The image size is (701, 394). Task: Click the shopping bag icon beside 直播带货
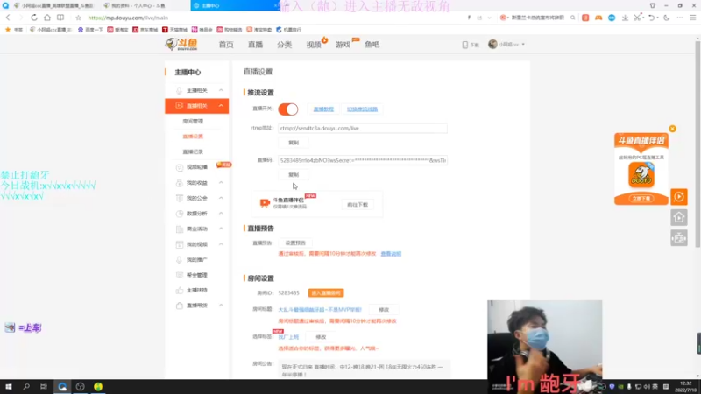click(x=180, y=306)
